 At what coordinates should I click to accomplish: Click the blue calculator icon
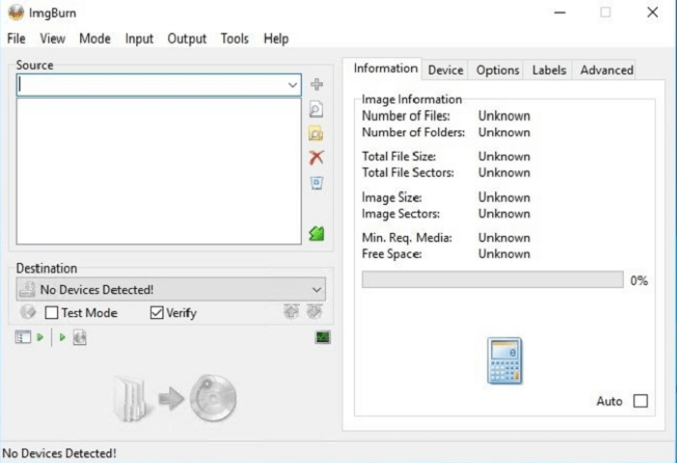point(505,362)
